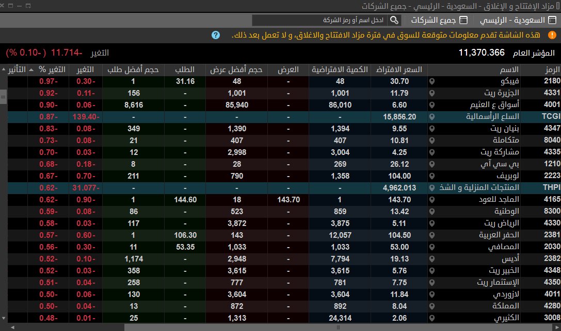Screen dimensions: 561x331
Task: Click the search magnifier icon
Action: 394,20
